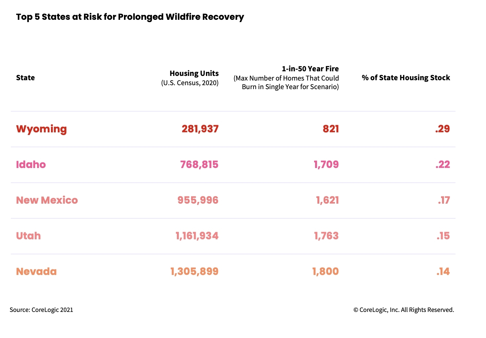Click the chart title about wildfire recovery
This screenshot has width=486, height=338.
pos(130,17)
